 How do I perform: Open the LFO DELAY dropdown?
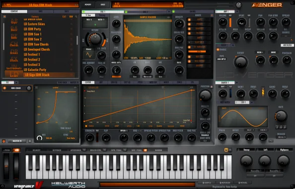point(249,130)
